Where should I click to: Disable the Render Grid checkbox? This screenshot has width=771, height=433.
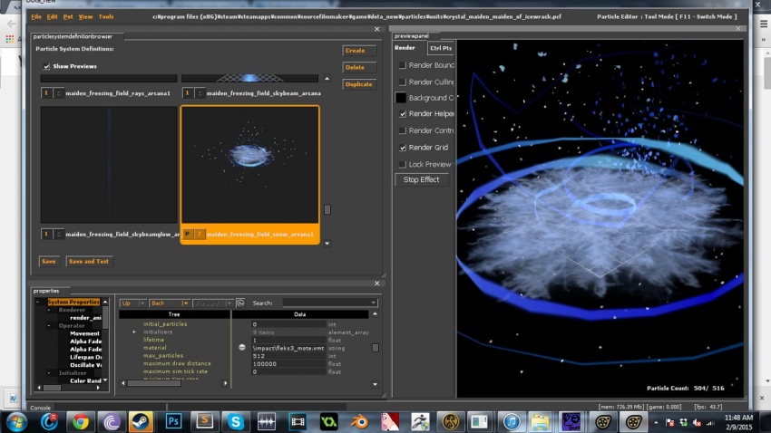click(403, 147)
